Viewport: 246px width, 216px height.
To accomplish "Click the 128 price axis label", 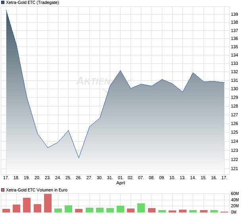I will pos(234,106).
